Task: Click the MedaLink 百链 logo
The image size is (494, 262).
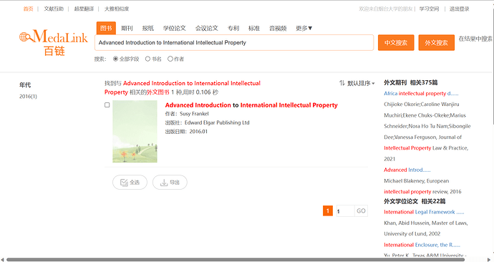Action: [53, 42]
